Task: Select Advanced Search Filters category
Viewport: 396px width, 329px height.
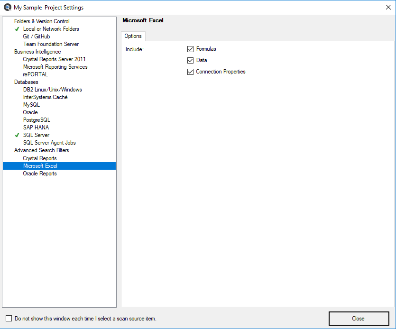Action: pos(41,150)
